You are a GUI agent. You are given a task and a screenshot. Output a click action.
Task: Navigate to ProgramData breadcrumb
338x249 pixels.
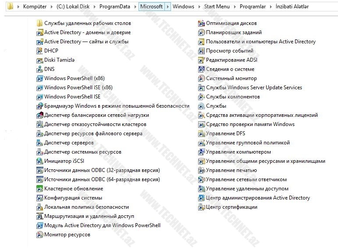115,7
